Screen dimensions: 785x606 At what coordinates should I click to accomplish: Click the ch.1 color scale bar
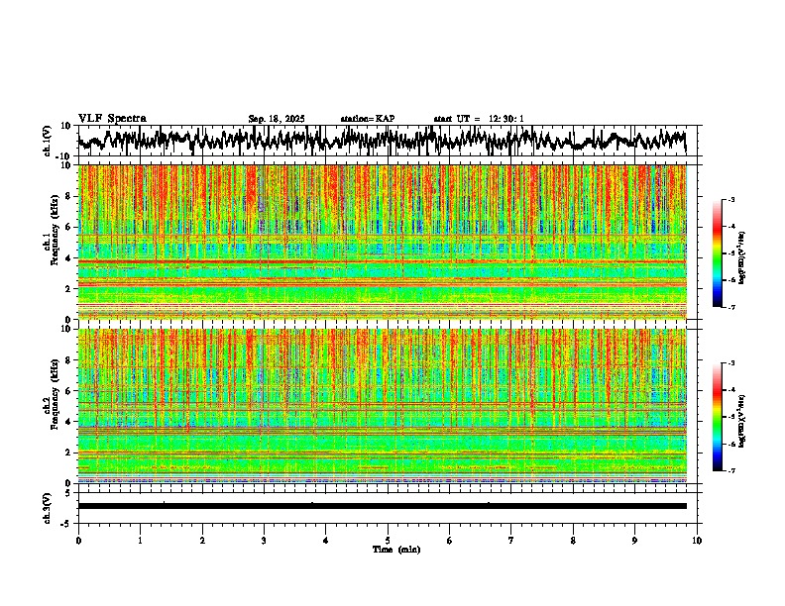(x=718, y=252)
